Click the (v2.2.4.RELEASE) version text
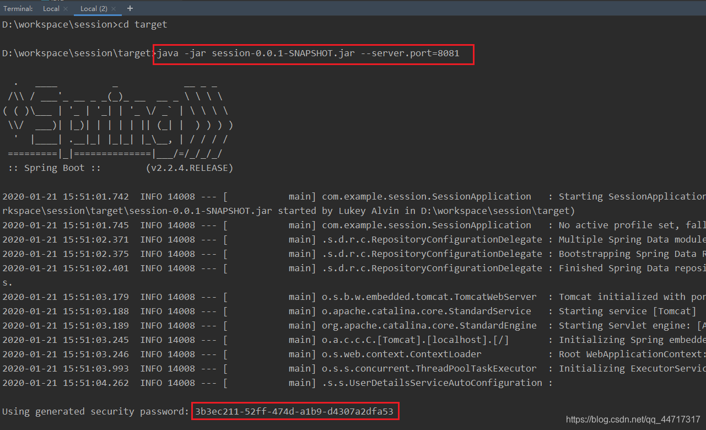Viewport: 706px width, 430px height. [x=190, y=168]
